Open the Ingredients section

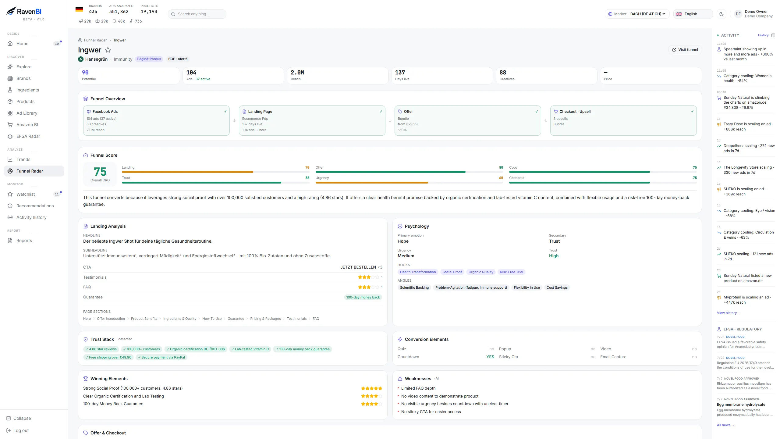click(x=34, y=90)
